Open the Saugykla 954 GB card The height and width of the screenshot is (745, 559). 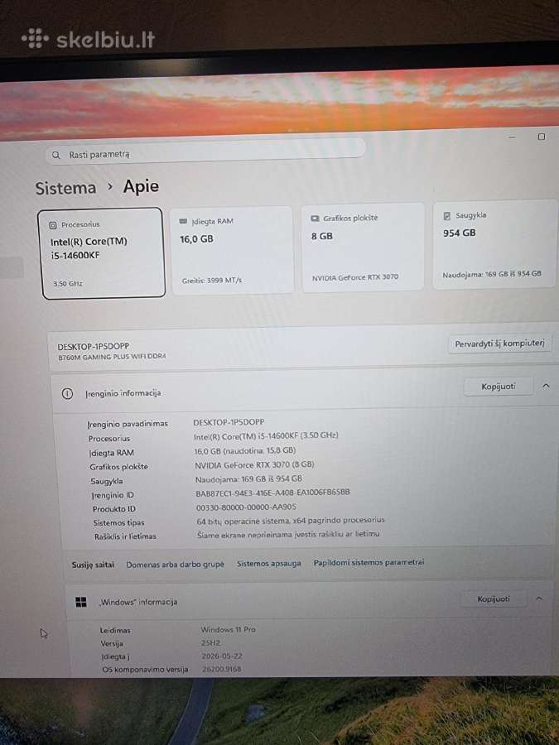coord(494,244)
